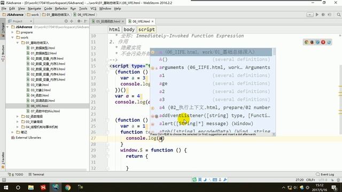Toggle read-only lock icon in status bar
This screenshot has height=192, width=342.
(332, 180)
